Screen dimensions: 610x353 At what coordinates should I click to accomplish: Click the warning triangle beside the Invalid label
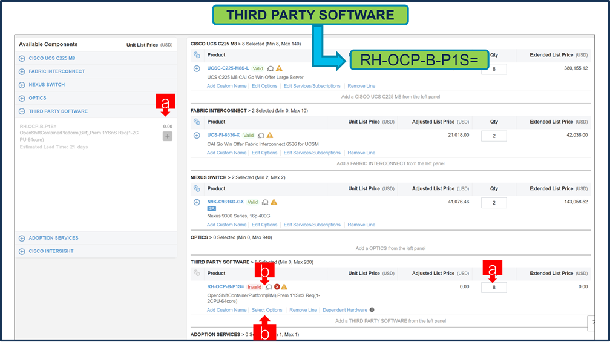click(x=284, y=287)
